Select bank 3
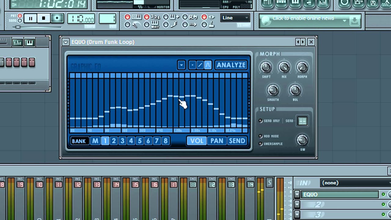The width and height of the screenshot is (391, 220). pyautogui.click(x=122, y=141)
